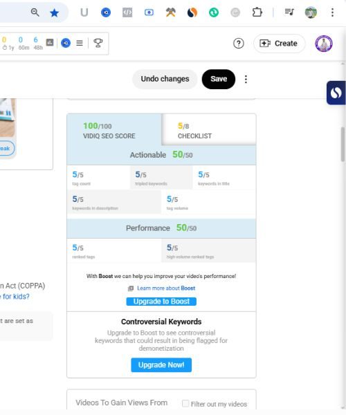346x415 pixels.
Task: Click the high volume ranked tags score
Action: 208,251
